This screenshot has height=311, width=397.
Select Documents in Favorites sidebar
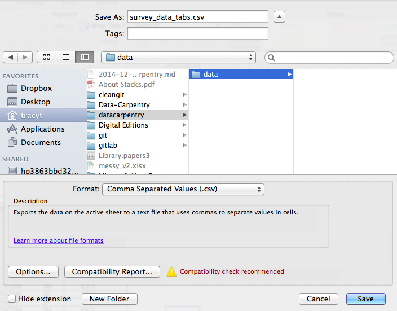tap(41, 142)
